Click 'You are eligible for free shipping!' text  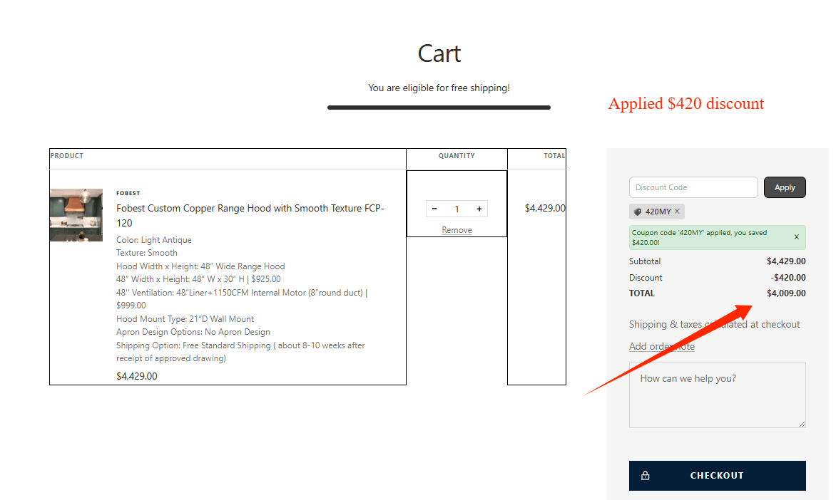coord(439,88)
